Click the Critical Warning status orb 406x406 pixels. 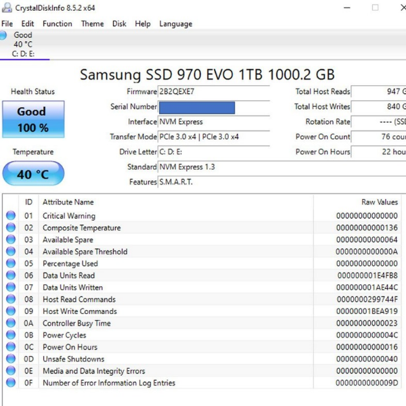click(x=11, y=215)
